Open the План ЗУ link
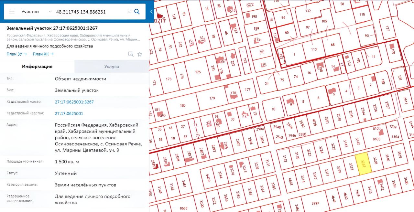This screenshot has width=414, height=212. 16,54
